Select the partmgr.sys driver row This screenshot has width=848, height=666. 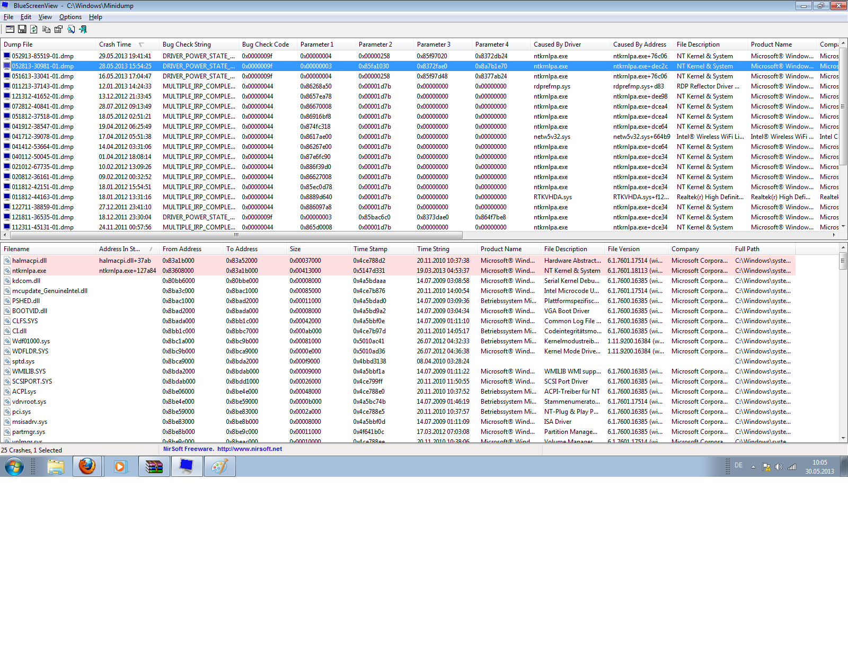click(x=399, y=431)
